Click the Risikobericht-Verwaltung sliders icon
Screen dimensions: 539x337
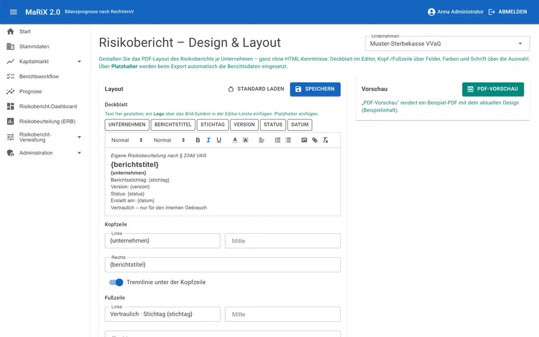pos(11,137)
